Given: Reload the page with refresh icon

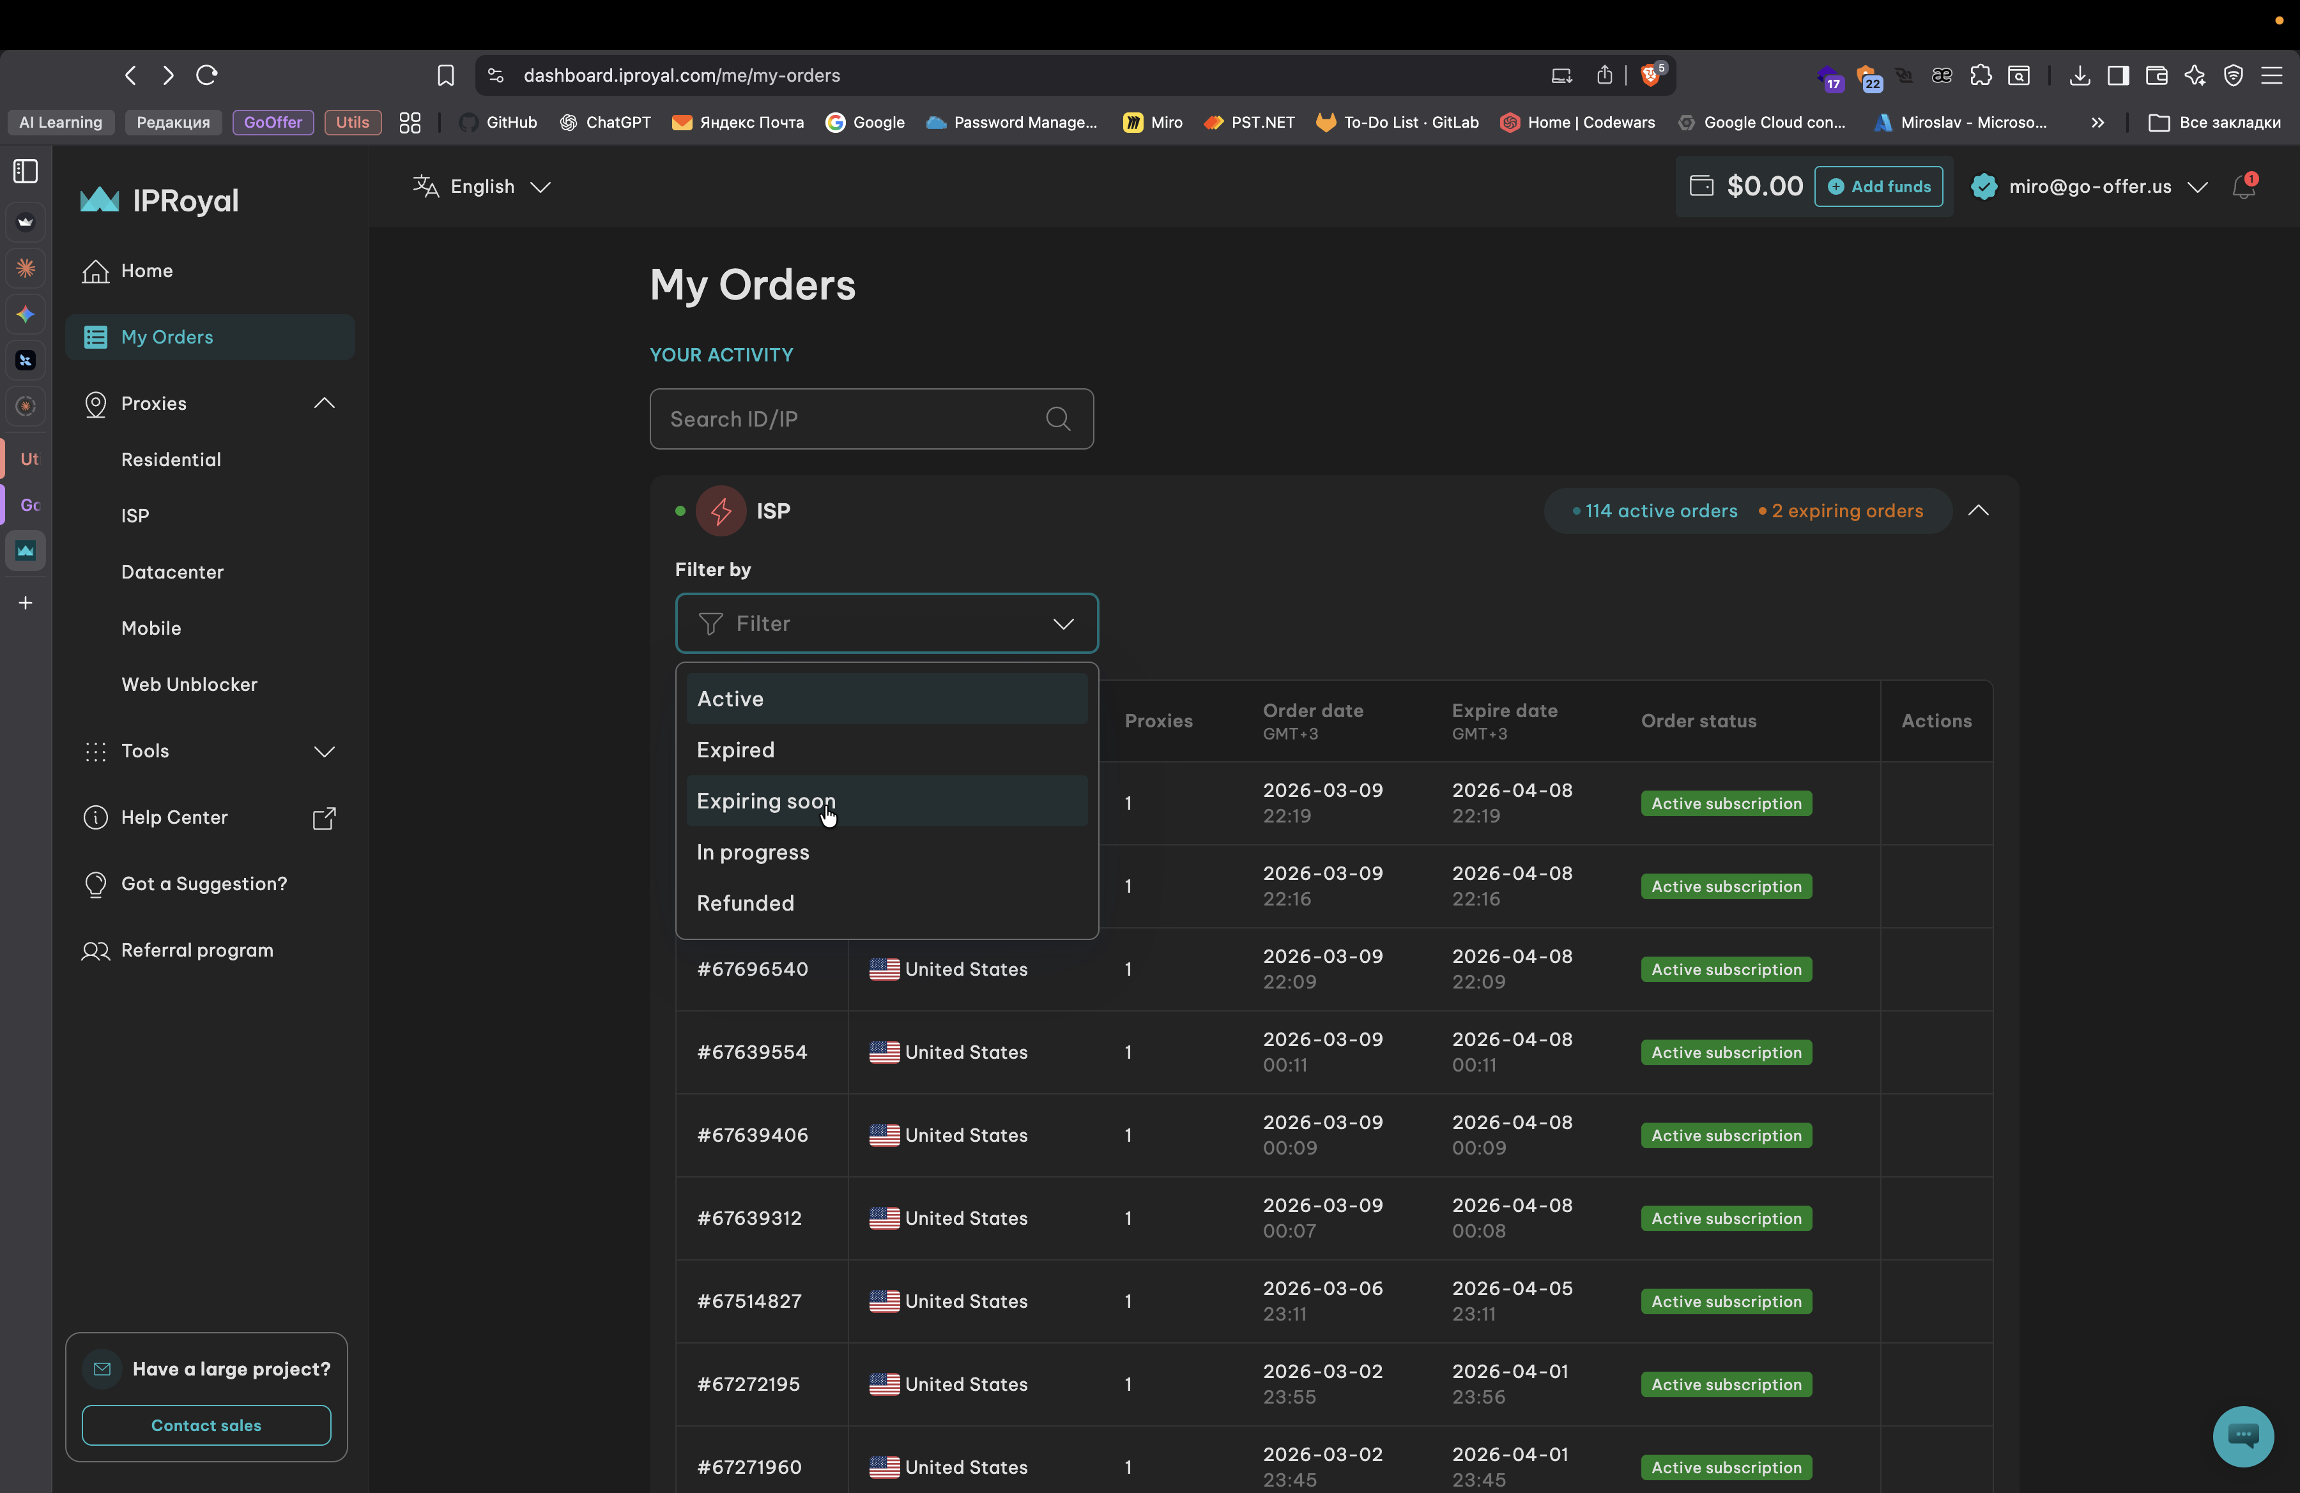Looking at the screenshot, I should click(x=207, y=75).
